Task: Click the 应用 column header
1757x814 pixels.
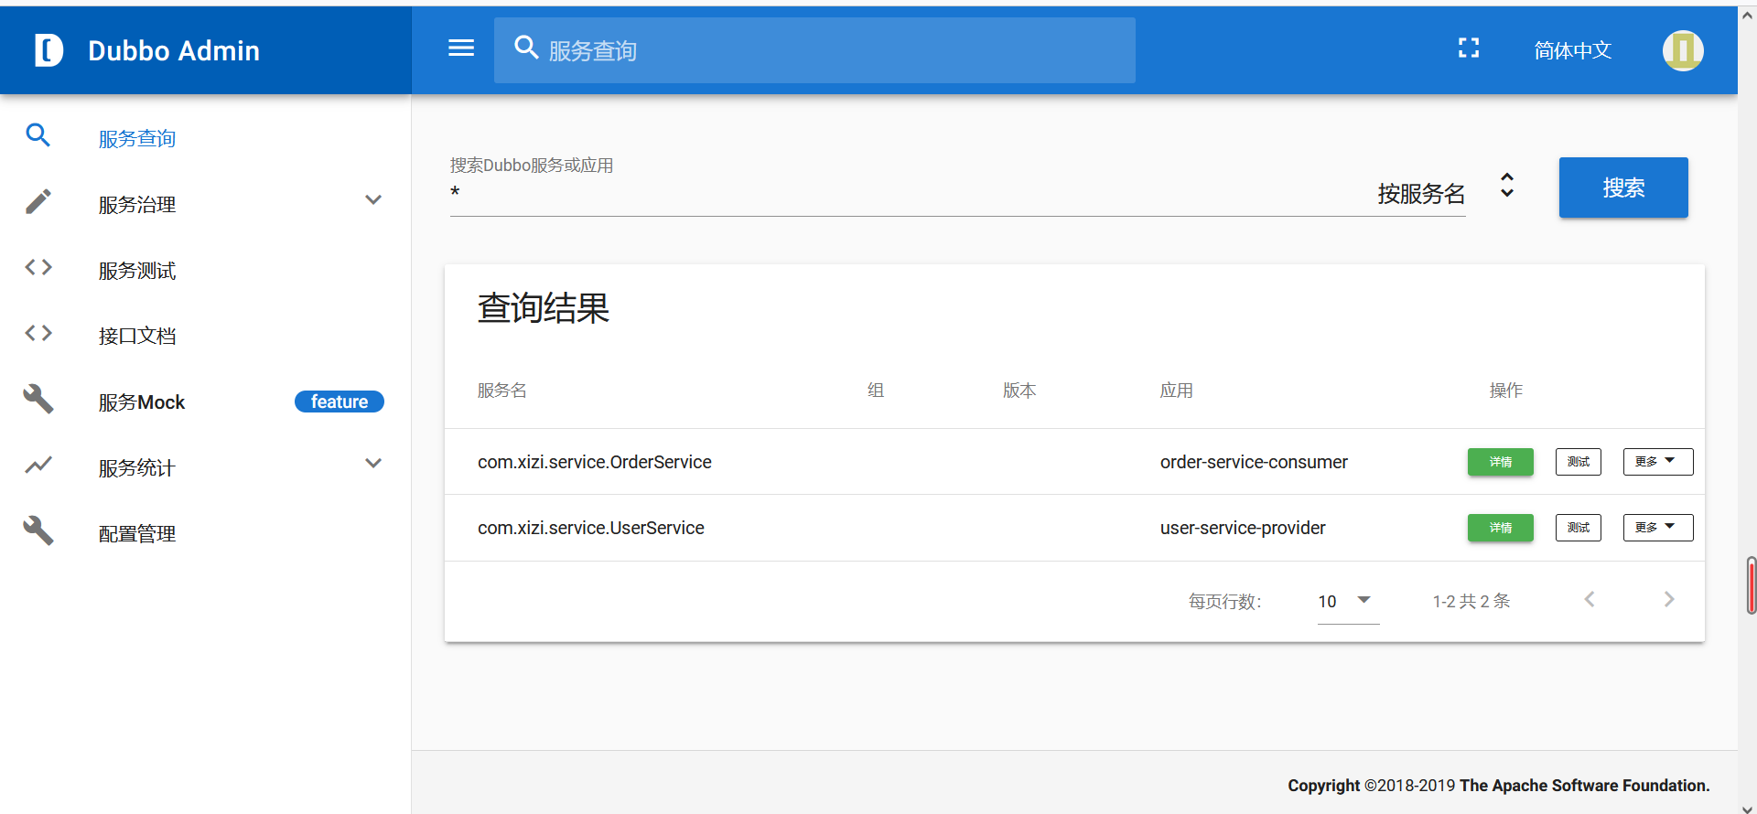Action: click(1177, 391)
